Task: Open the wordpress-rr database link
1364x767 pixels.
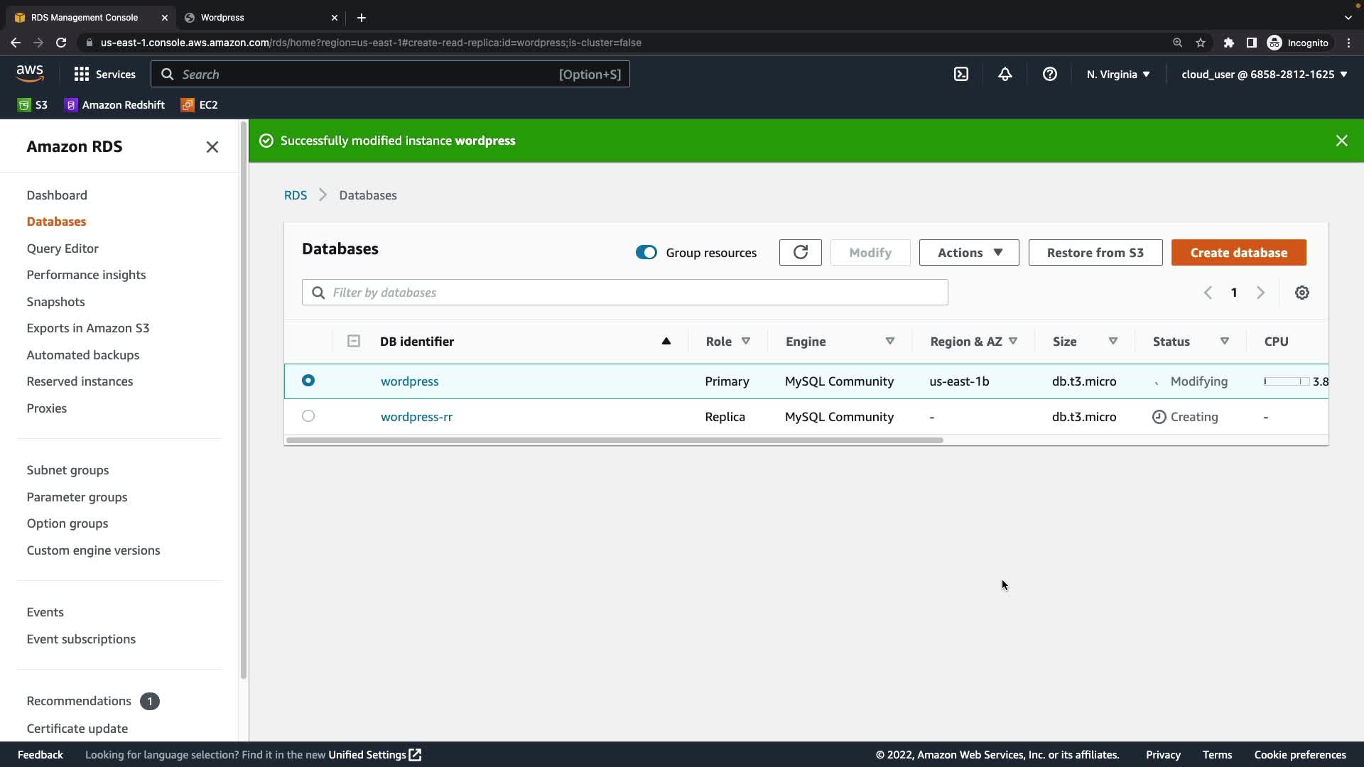Action: click(416, 417)
